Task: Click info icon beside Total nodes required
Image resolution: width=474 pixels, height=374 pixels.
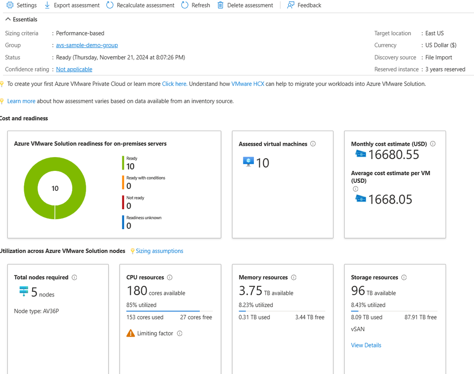Action: 74,277
